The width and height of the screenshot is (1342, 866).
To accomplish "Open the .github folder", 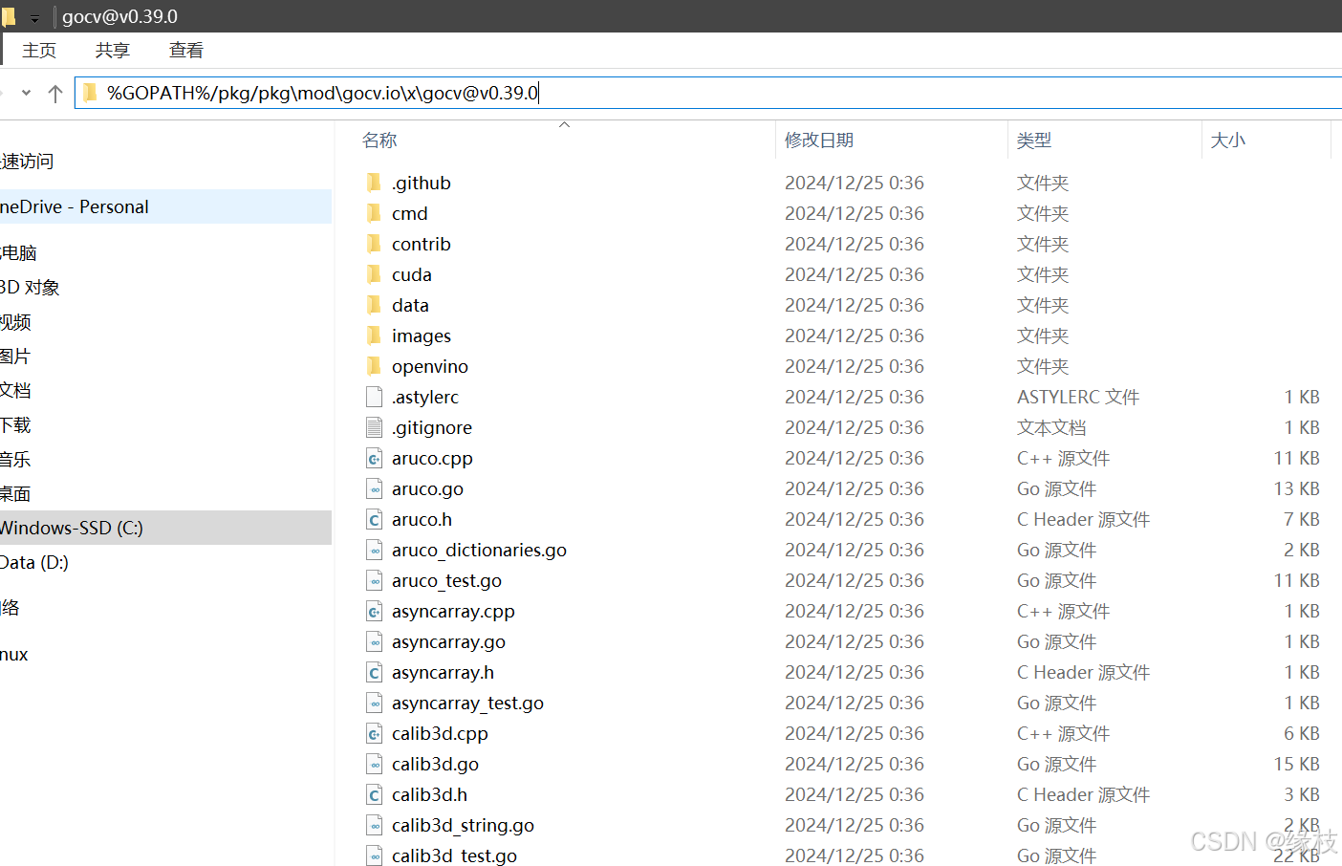I will 422,183.
